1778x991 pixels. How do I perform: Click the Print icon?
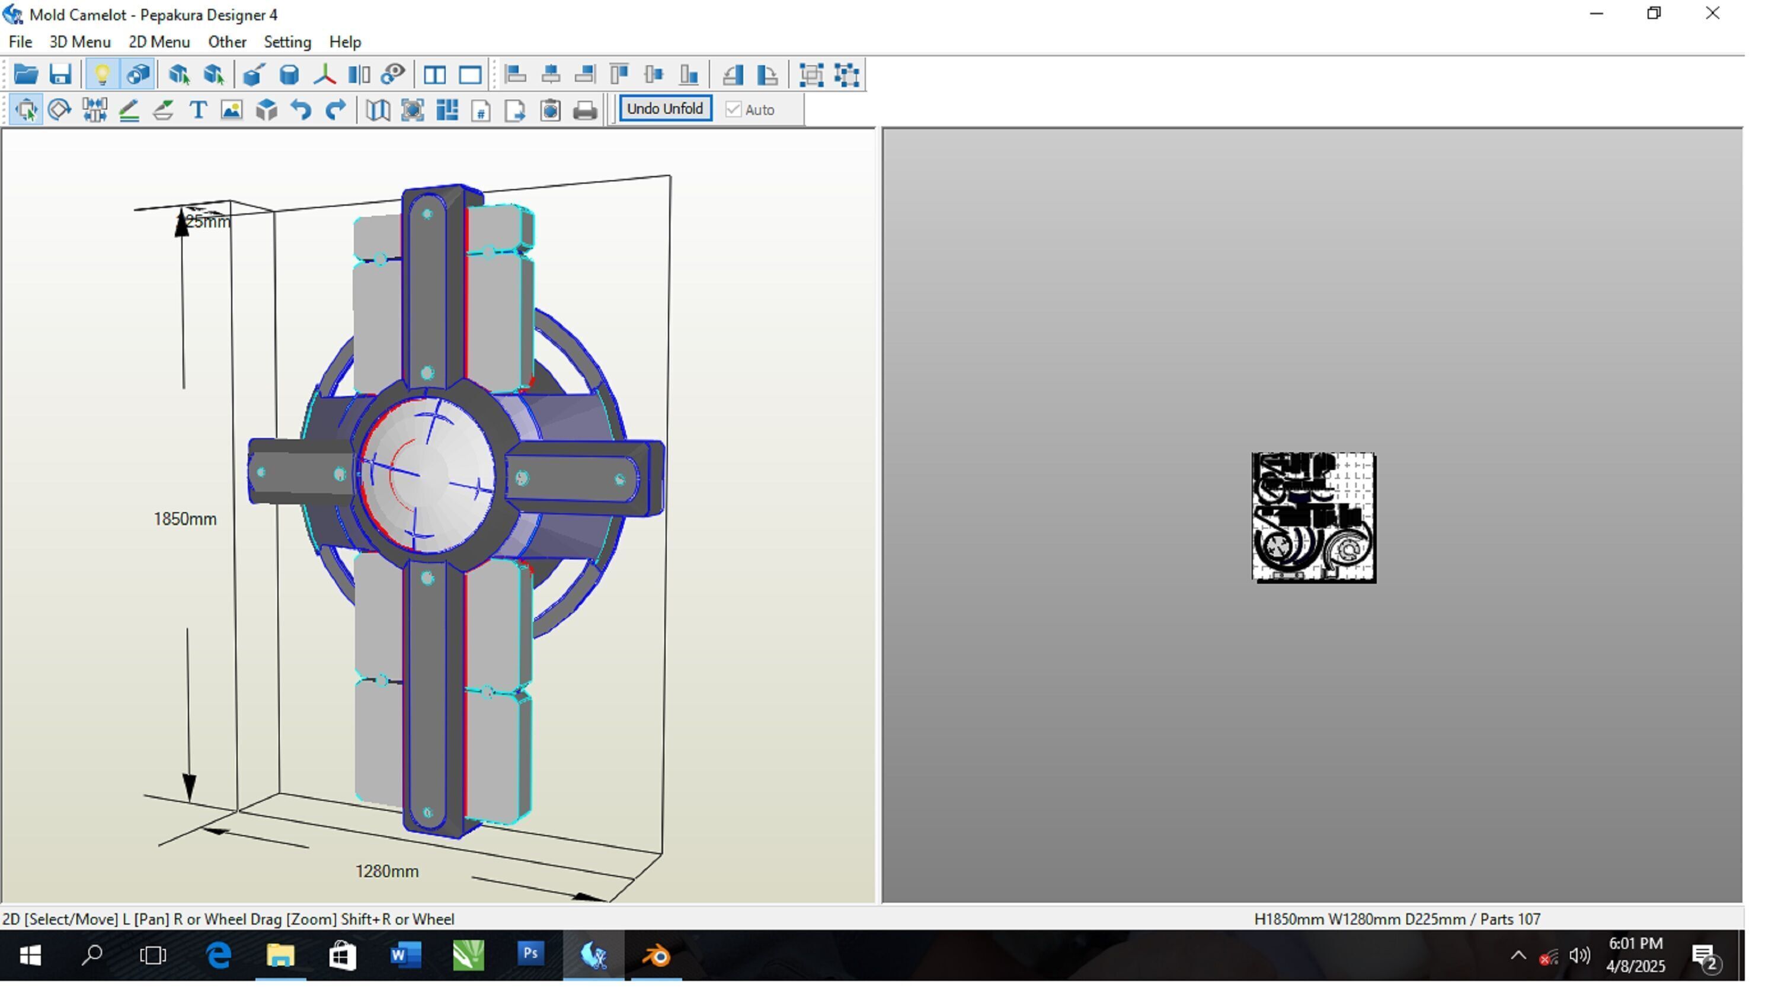pos(586,110)
